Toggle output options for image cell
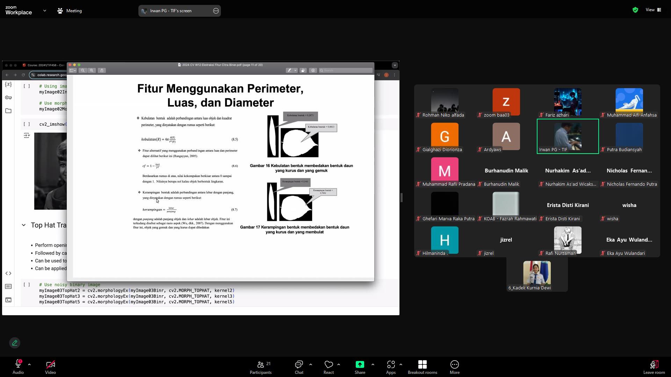Viewport: 671px width, 377px height. pyautogui.click(x=27, y=135)
